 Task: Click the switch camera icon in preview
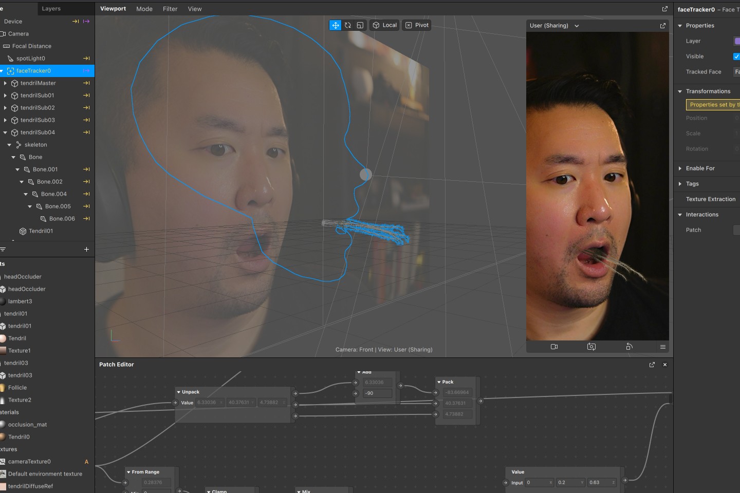point(591,347)
